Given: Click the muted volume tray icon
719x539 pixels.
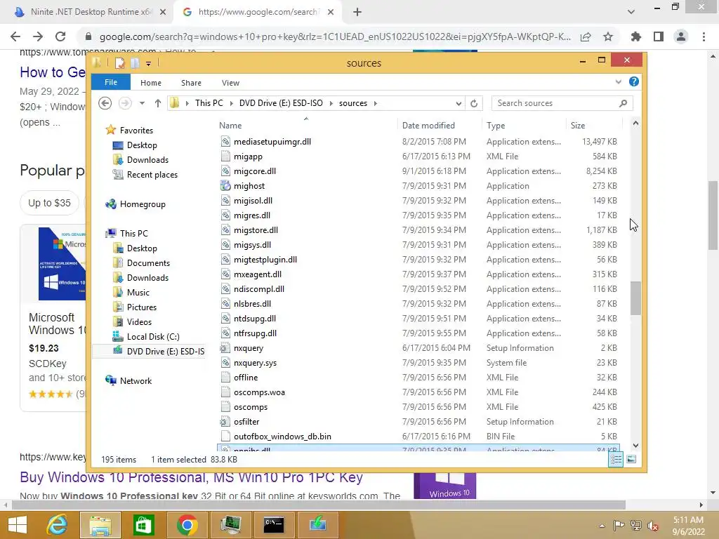Looking at the screenshot, I should 652,526.
